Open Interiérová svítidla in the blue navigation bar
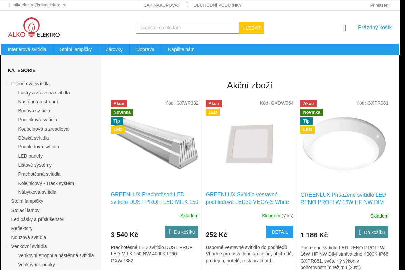This screenshot has height=270, width=405. click(x=27, y=49)
